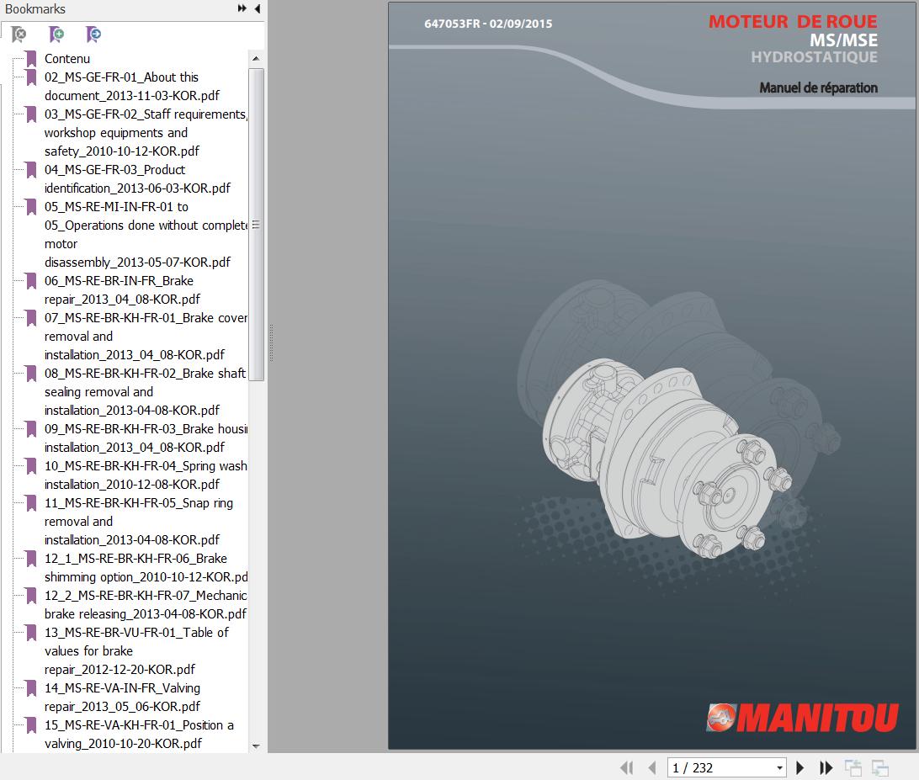Viewport: 919px width, 780px height.
Task: Go to next page arrow
Action: pos(800,767)
